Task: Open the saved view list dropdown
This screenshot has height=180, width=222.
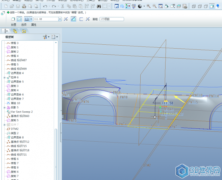Action: click(x=173, y=6)
